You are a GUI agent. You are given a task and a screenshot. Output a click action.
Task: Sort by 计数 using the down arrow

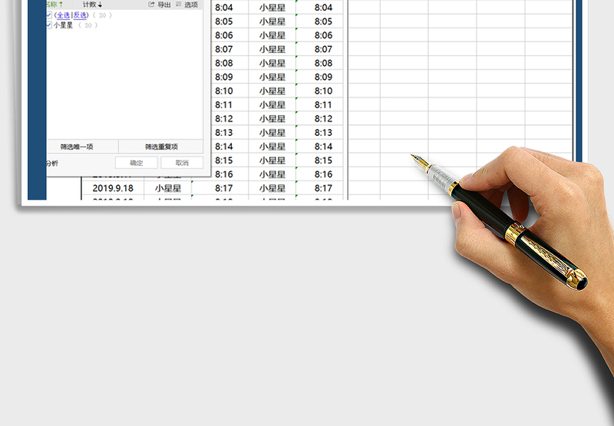point(100,5)
